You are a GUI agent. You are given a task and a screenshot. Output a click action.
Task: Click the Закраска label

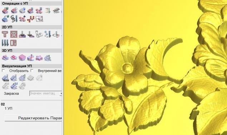click(x=11, y=94)
